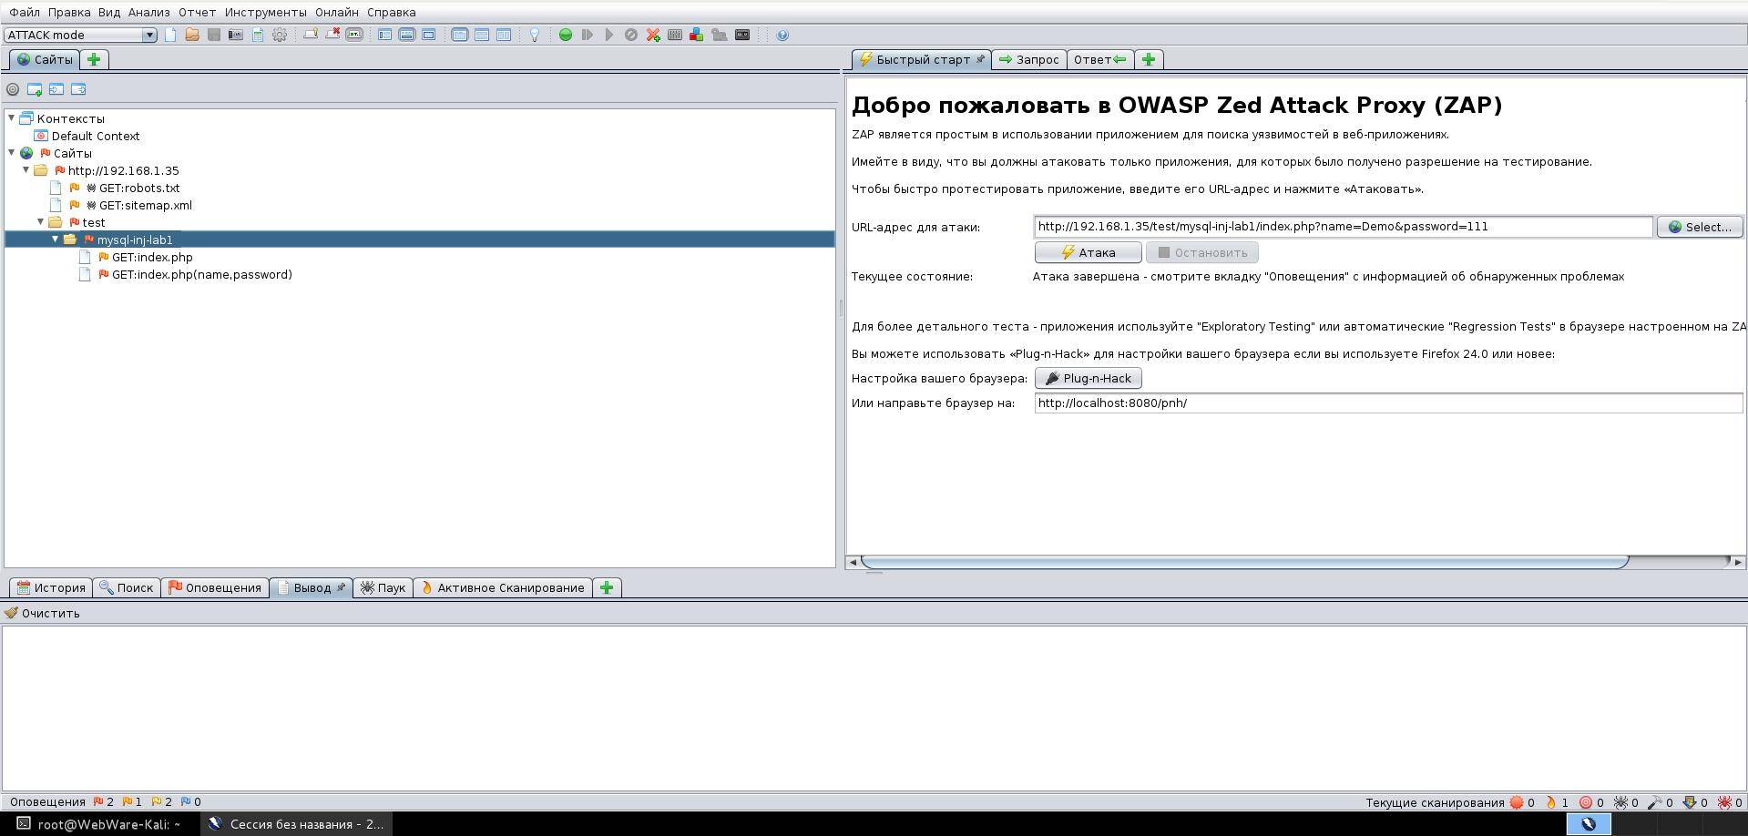Click the red high alerts flag in status bar
Viewport: 1748px width, 836px height.
point(98,802)
